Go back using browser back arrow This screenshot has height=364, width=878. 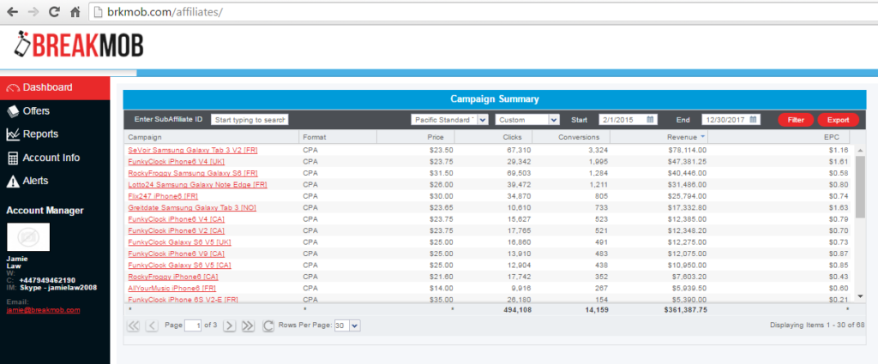coord(13,11)
